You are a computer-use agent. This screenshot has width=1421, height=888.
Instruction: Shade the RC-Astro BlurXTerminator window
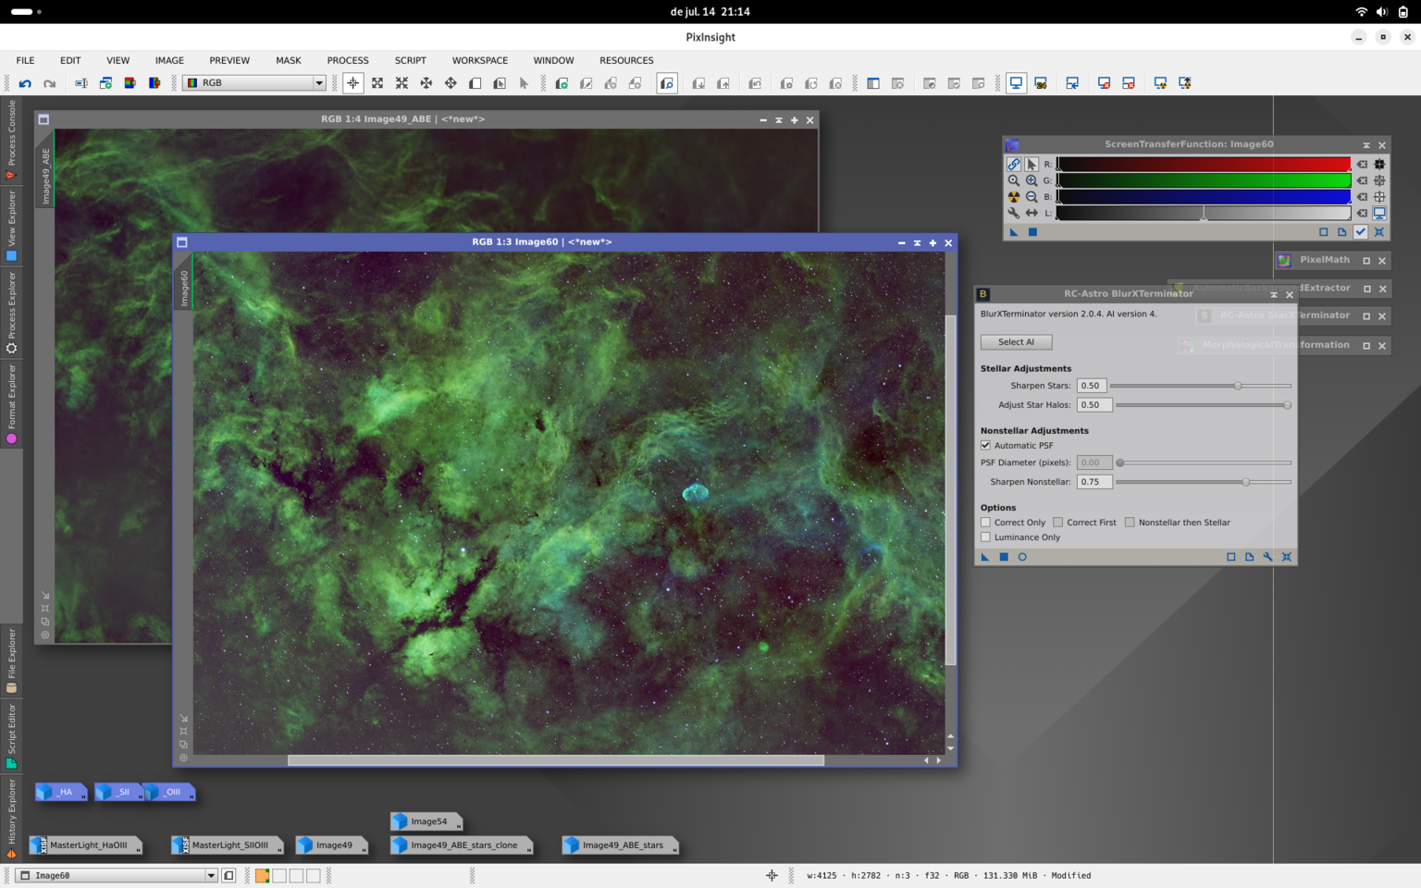[1274, 294]
